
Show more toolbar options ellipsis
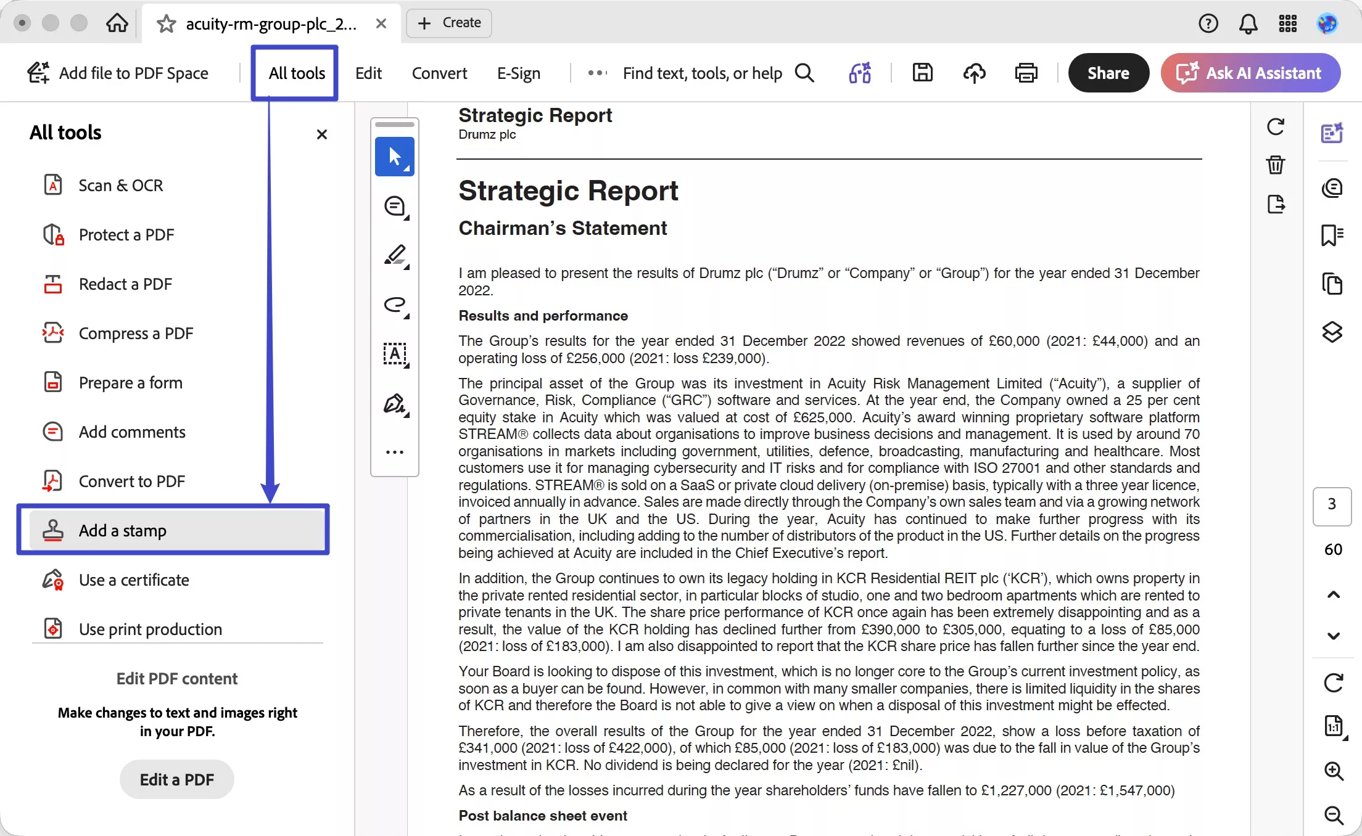[x=597, y=73]
